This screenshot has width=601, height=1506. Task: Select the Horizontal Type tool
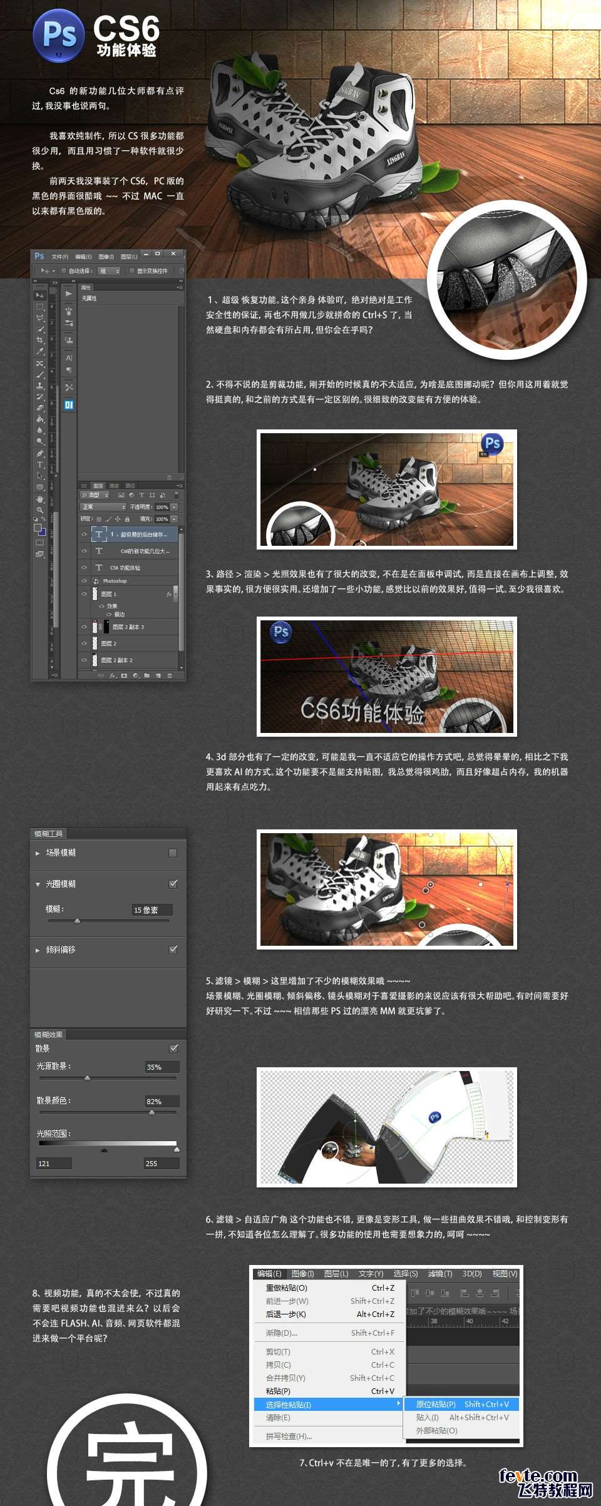pyautogui.click(x=39, y=464)
